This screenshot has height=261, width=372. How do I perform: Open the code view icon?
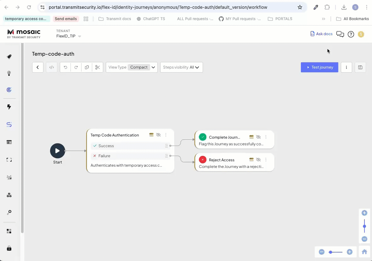pos(52,67)
